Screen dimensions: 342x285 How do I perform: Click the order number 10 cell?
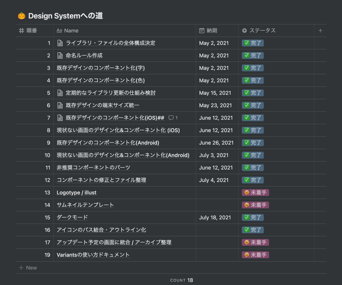[x=35, y=155]
